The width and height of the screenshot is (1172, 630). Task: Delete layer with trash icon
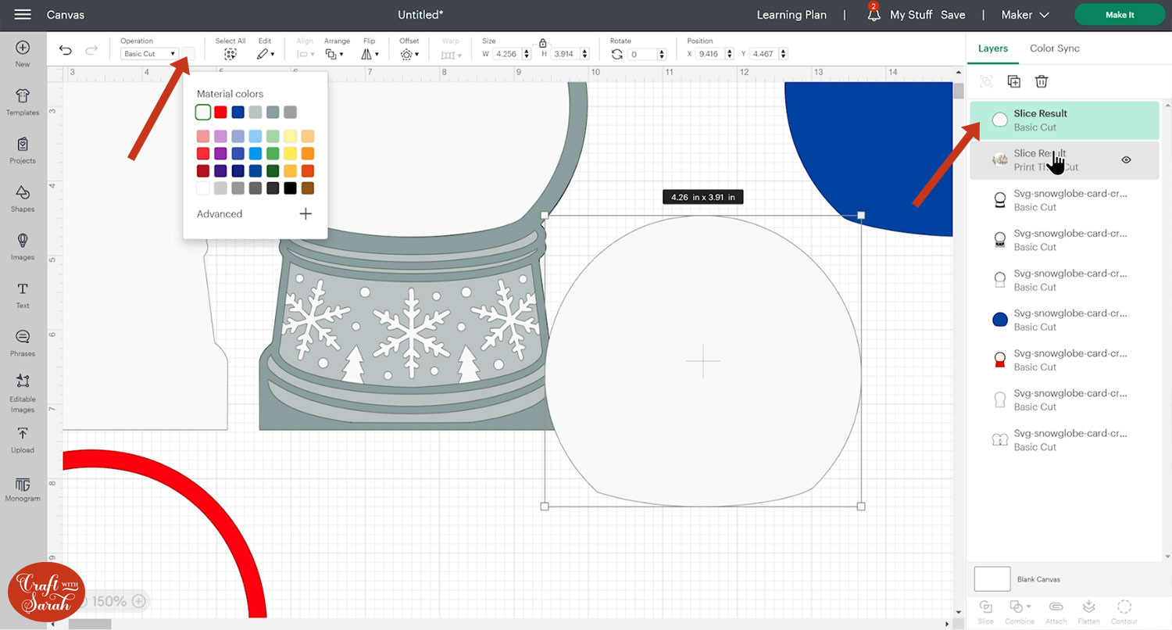[x=1041, y=81]
